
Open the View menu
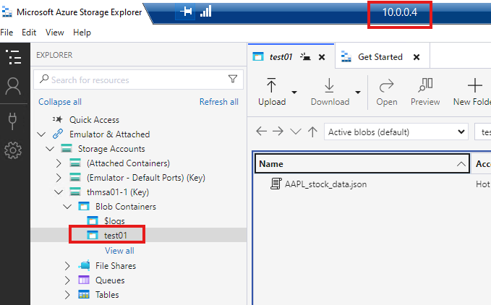[54, 33]
